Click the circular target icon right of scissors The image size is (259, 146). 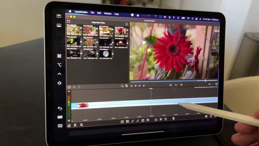166,119
